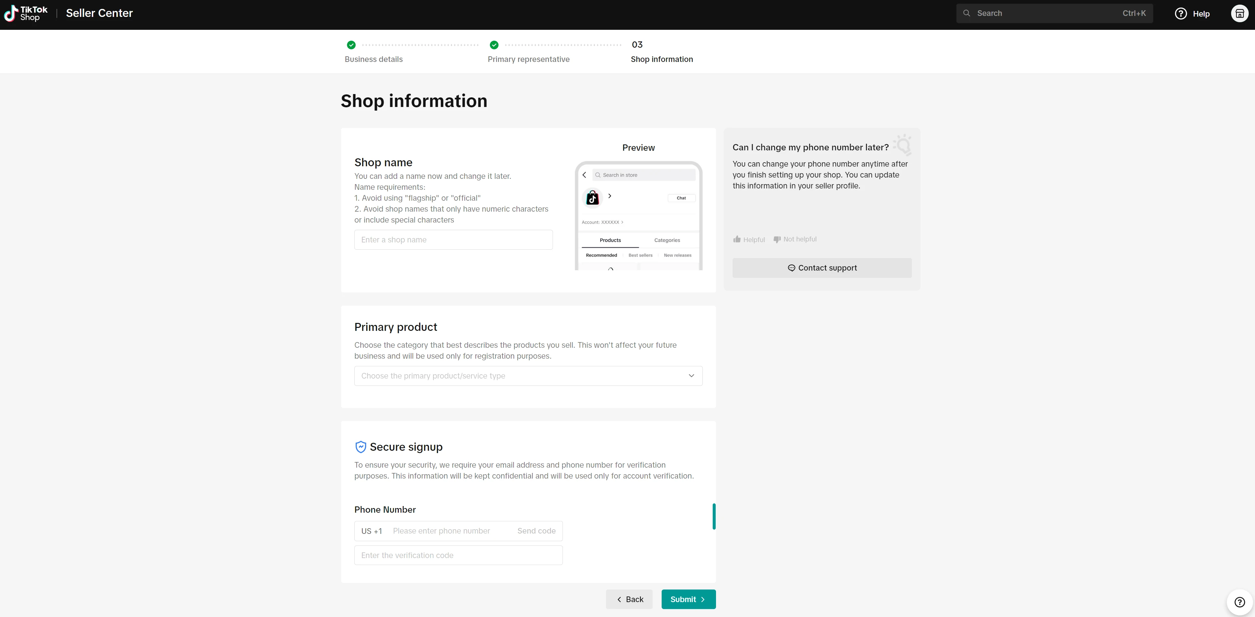Viewport: 1255px width, 617px height.
Task: Open the US +1 country code selector
Action: pos(371,531)
